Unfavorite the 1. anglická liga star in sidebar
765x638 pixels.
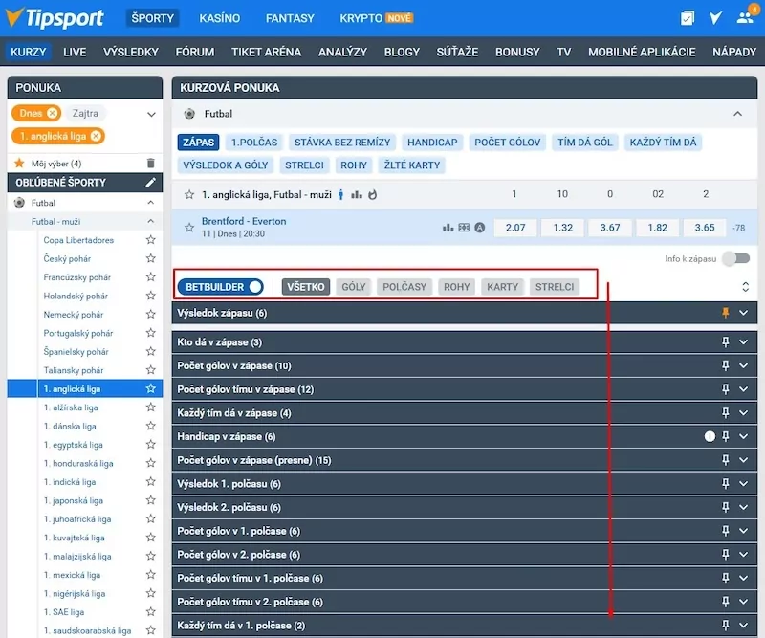coord(151,388)
